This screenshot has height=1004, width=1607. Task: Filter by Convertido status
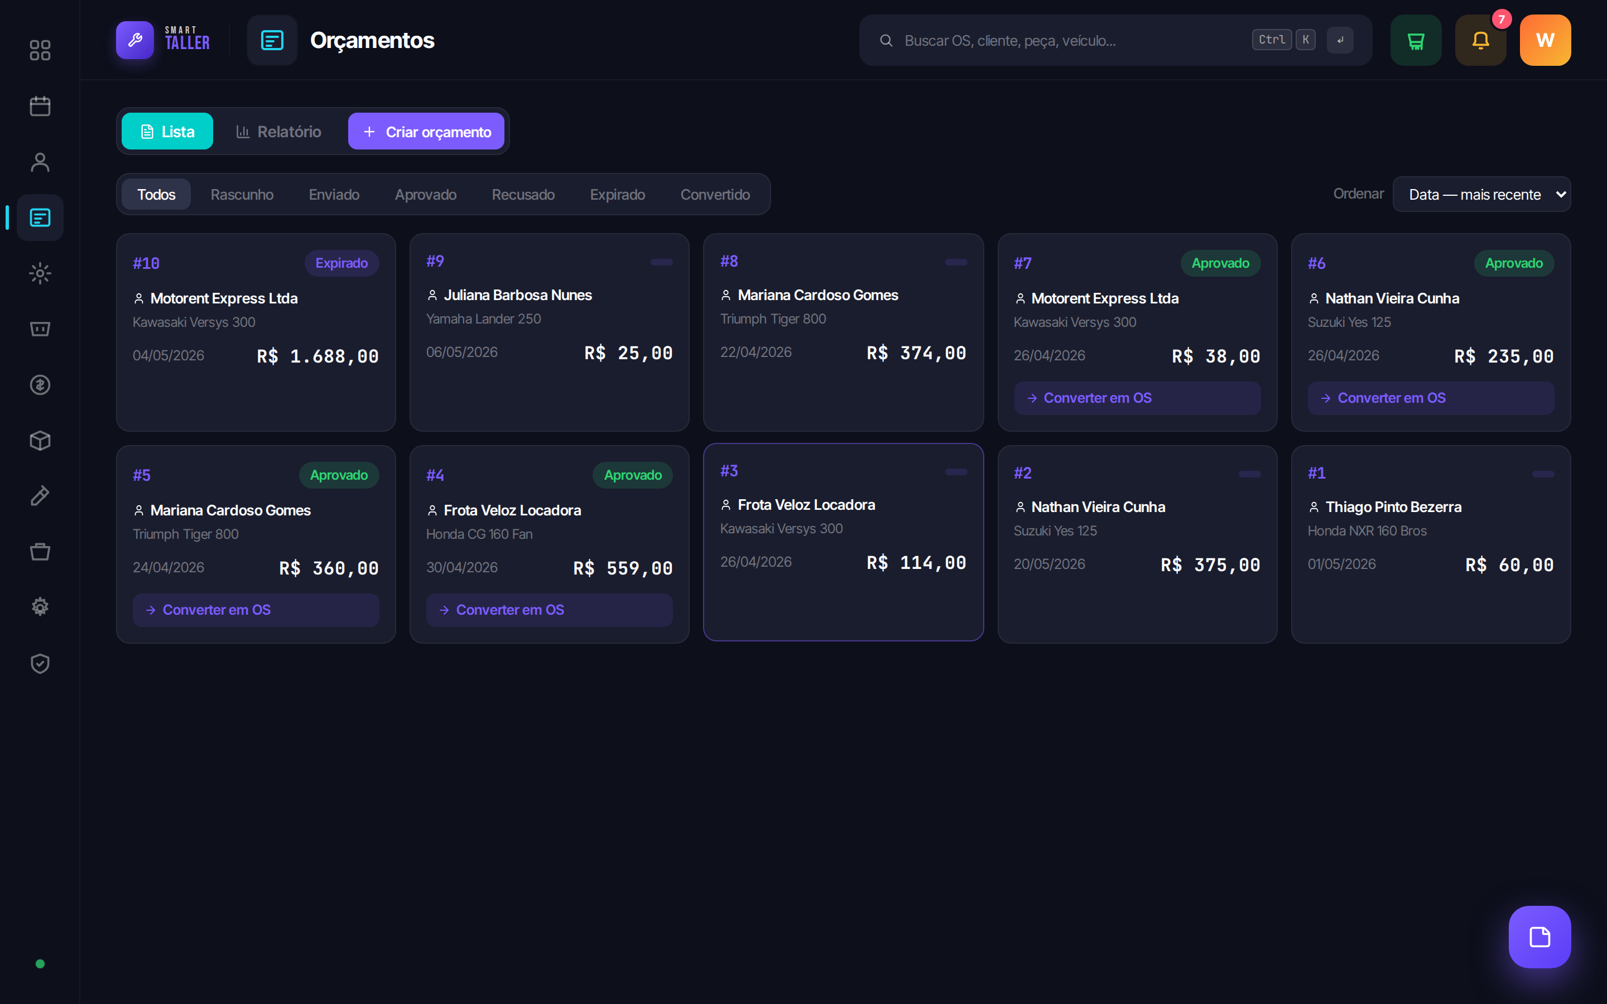click(715, 194)
